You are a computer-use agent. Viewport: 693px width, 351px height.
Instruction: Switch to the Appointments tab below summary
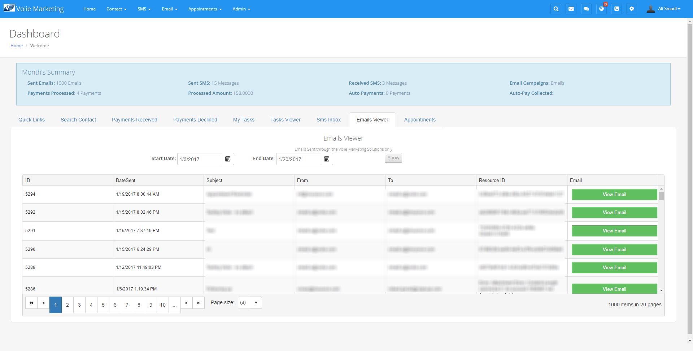[420, 120]
